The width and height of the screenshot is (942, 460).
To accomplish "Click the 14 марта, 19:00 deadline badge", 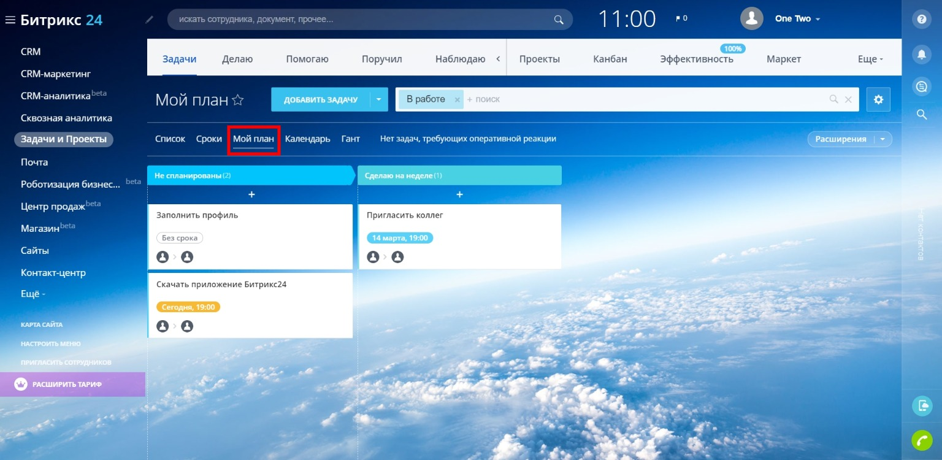I will point(400,238).
